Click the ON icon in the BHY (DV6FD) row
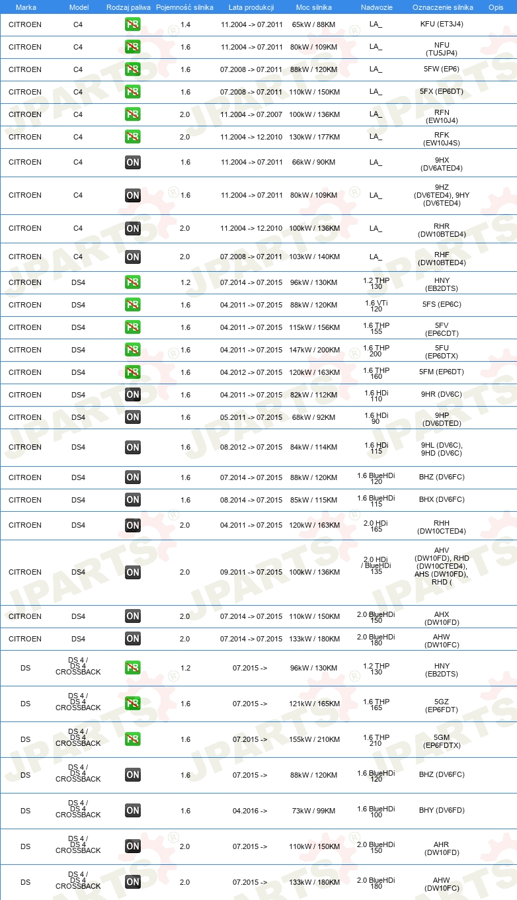The width and height of the screenshot is (517, 900). coord(133,811)
